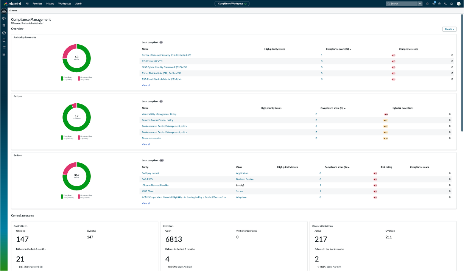Open the notifications bell icon
Screen dimensions: 464x271
coord(452,3)
